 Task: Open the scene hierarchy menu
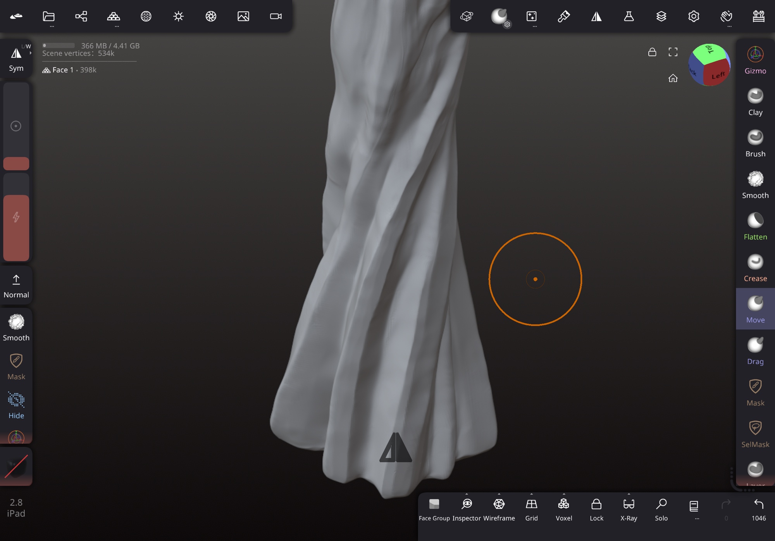(x=81, y=16)
